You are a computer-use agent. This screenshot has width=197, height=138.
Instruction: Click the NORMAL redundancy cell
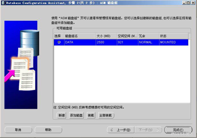tap(148, 42)
